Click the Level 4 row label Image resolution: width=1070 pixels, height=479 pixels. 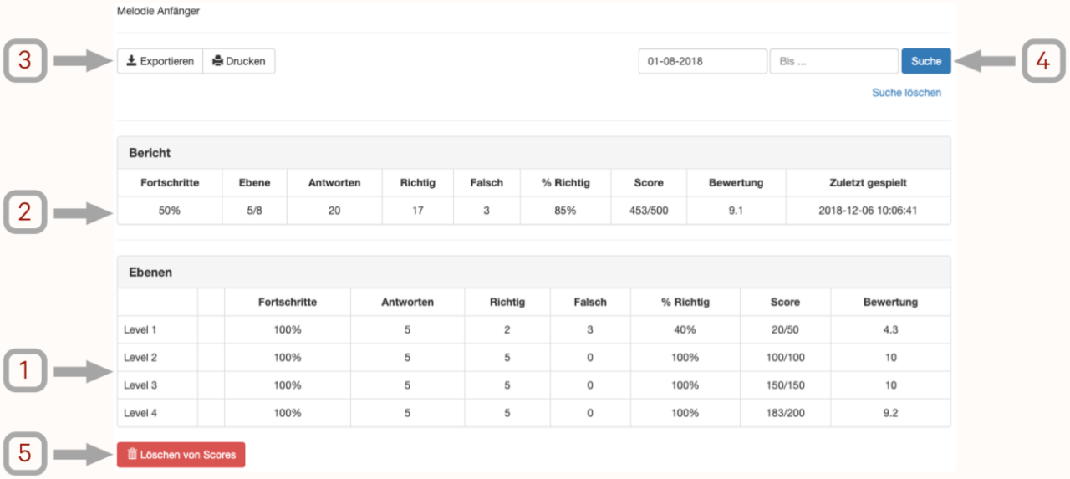click(x=140, y=413)
